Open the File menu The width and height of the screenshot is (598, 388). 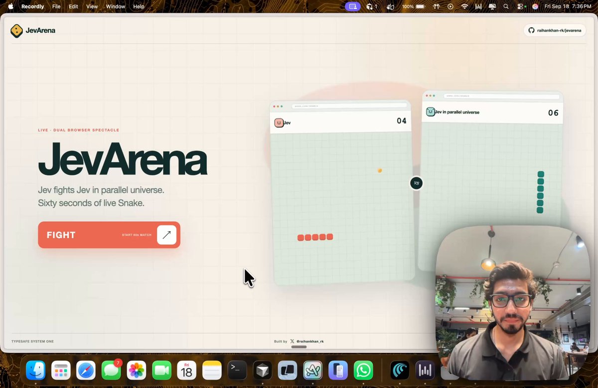(56, 6)
